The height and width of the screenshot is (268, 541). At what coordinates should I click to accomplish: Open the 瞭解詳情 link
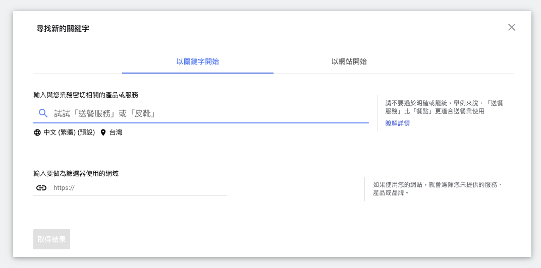point(398,123)
